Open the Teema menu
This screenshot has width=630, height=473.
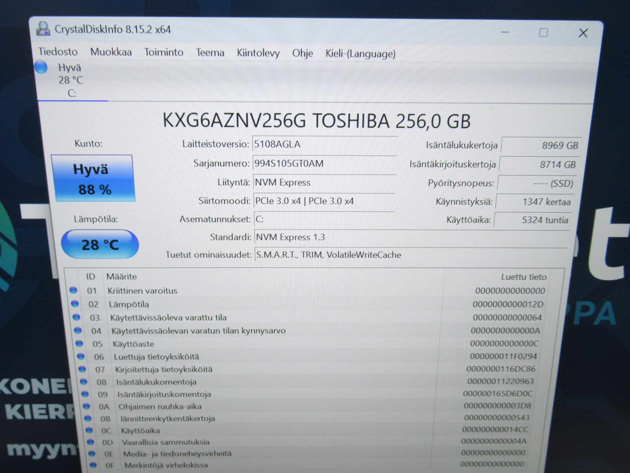tap(210, 53)
